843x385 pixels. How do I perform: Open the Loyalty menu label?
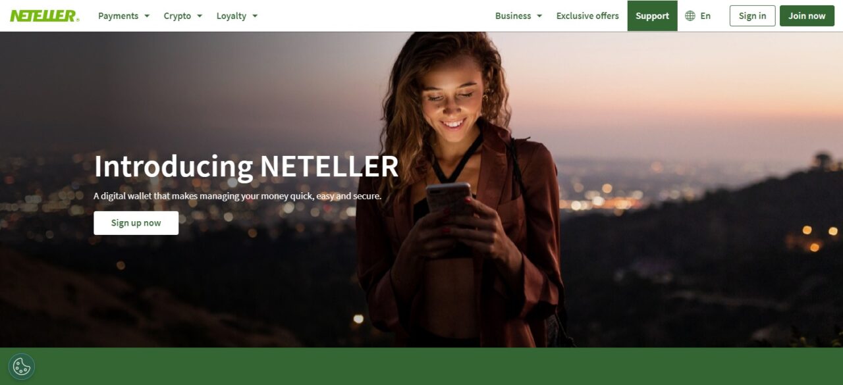click(231, 16)
